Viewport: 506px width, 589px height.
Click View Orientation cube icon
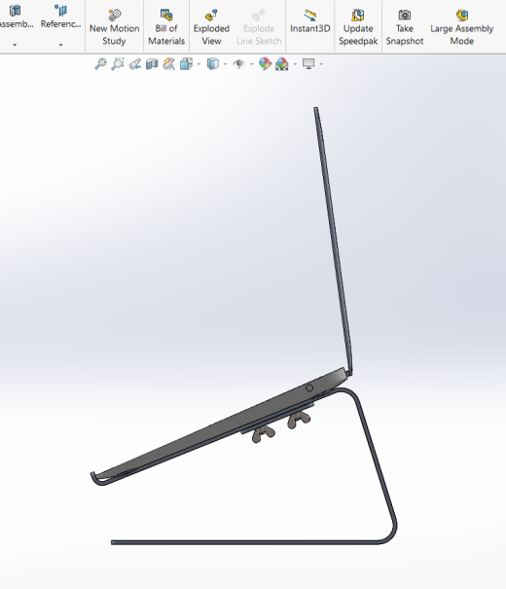coord(186,64)
